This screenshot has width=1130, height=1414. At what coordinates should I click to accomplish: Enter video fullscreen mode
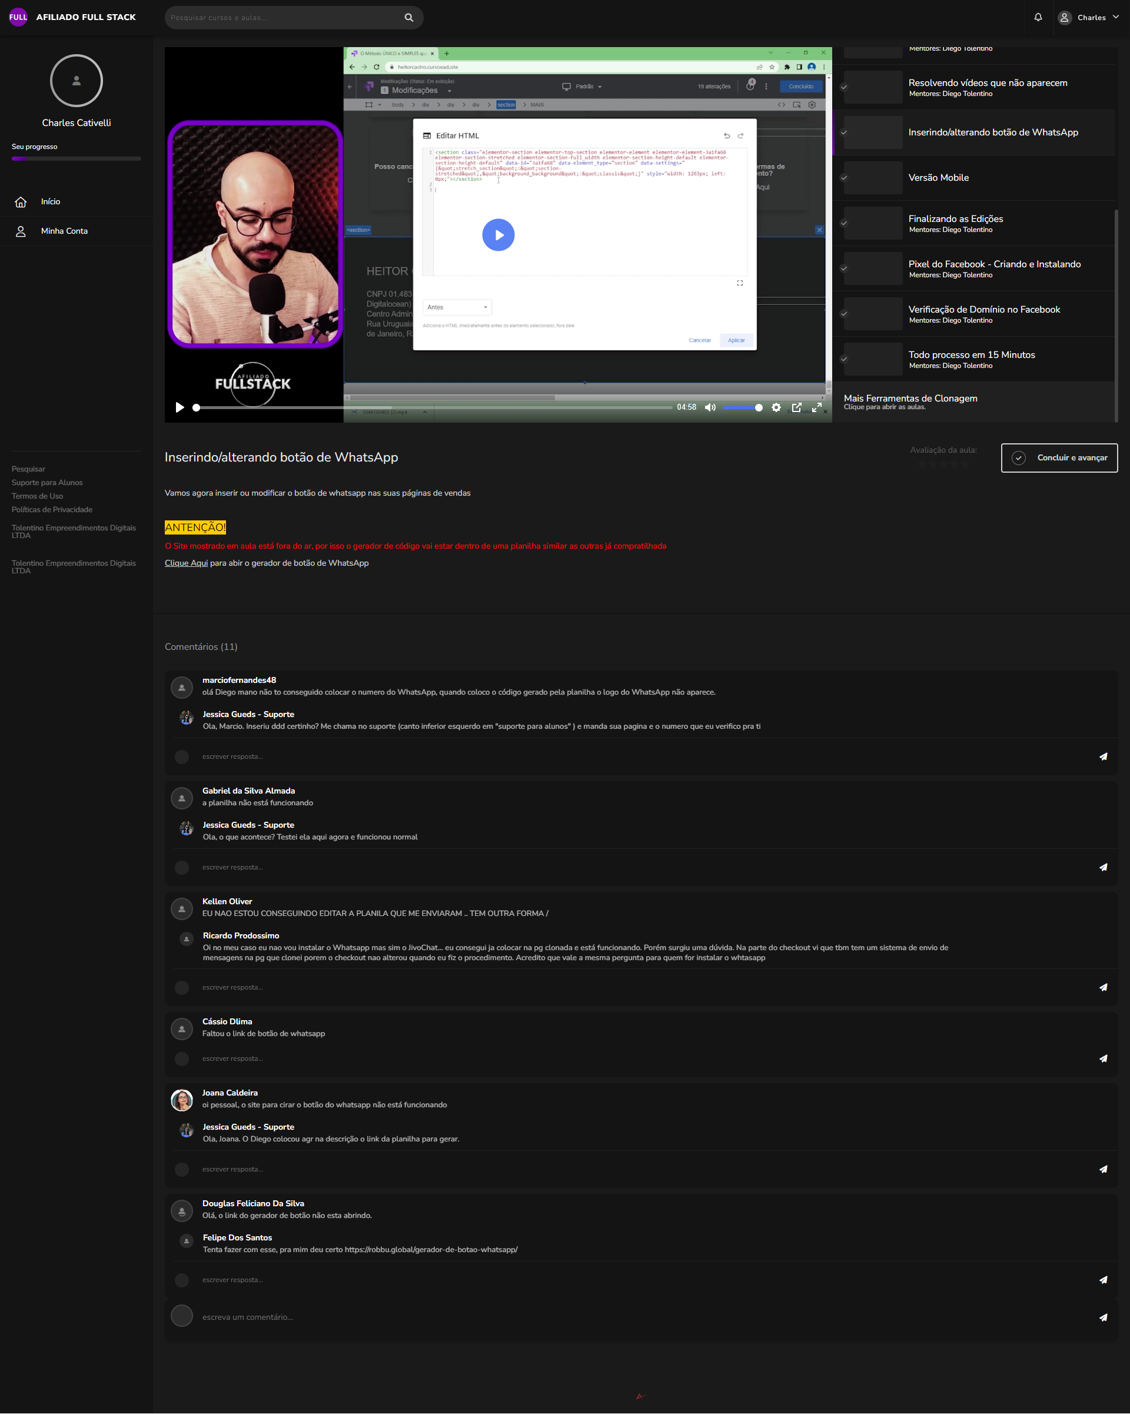pos(816,407)
